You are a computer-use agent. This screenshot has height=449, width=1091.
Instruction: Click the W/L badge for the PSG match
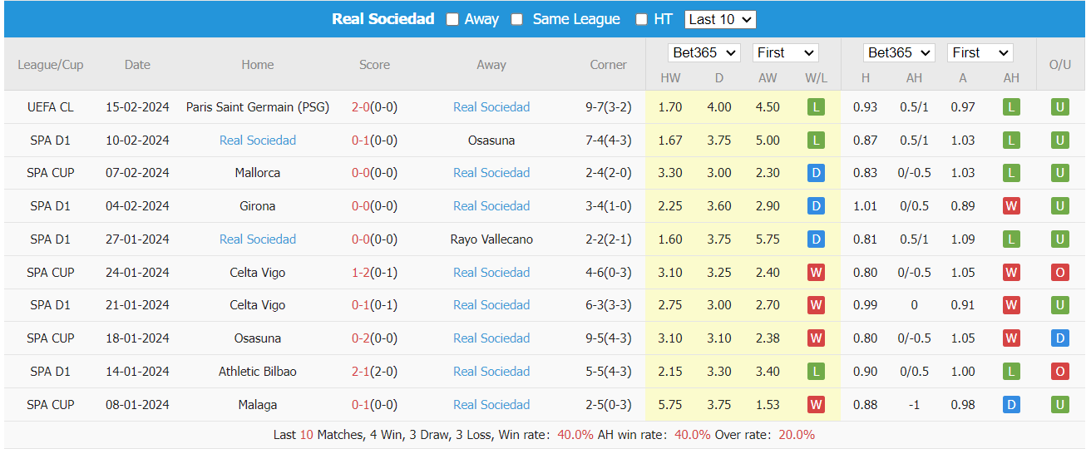pos(816,107)
